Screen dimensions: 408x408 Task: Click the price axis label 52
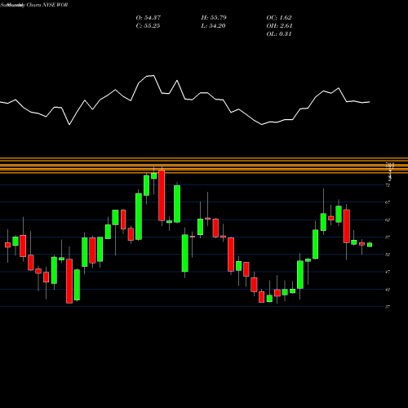[388, 255]
